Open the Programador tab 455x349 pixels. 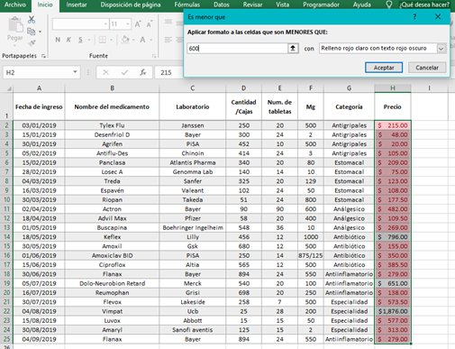click(x=321, y=5)
